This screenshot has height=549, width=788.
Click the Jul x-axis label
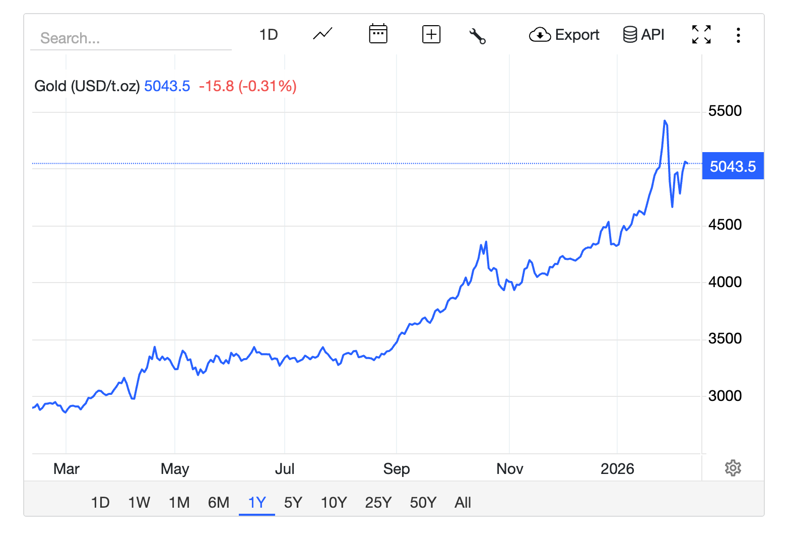pyautogui.click(x=285, y=469)
